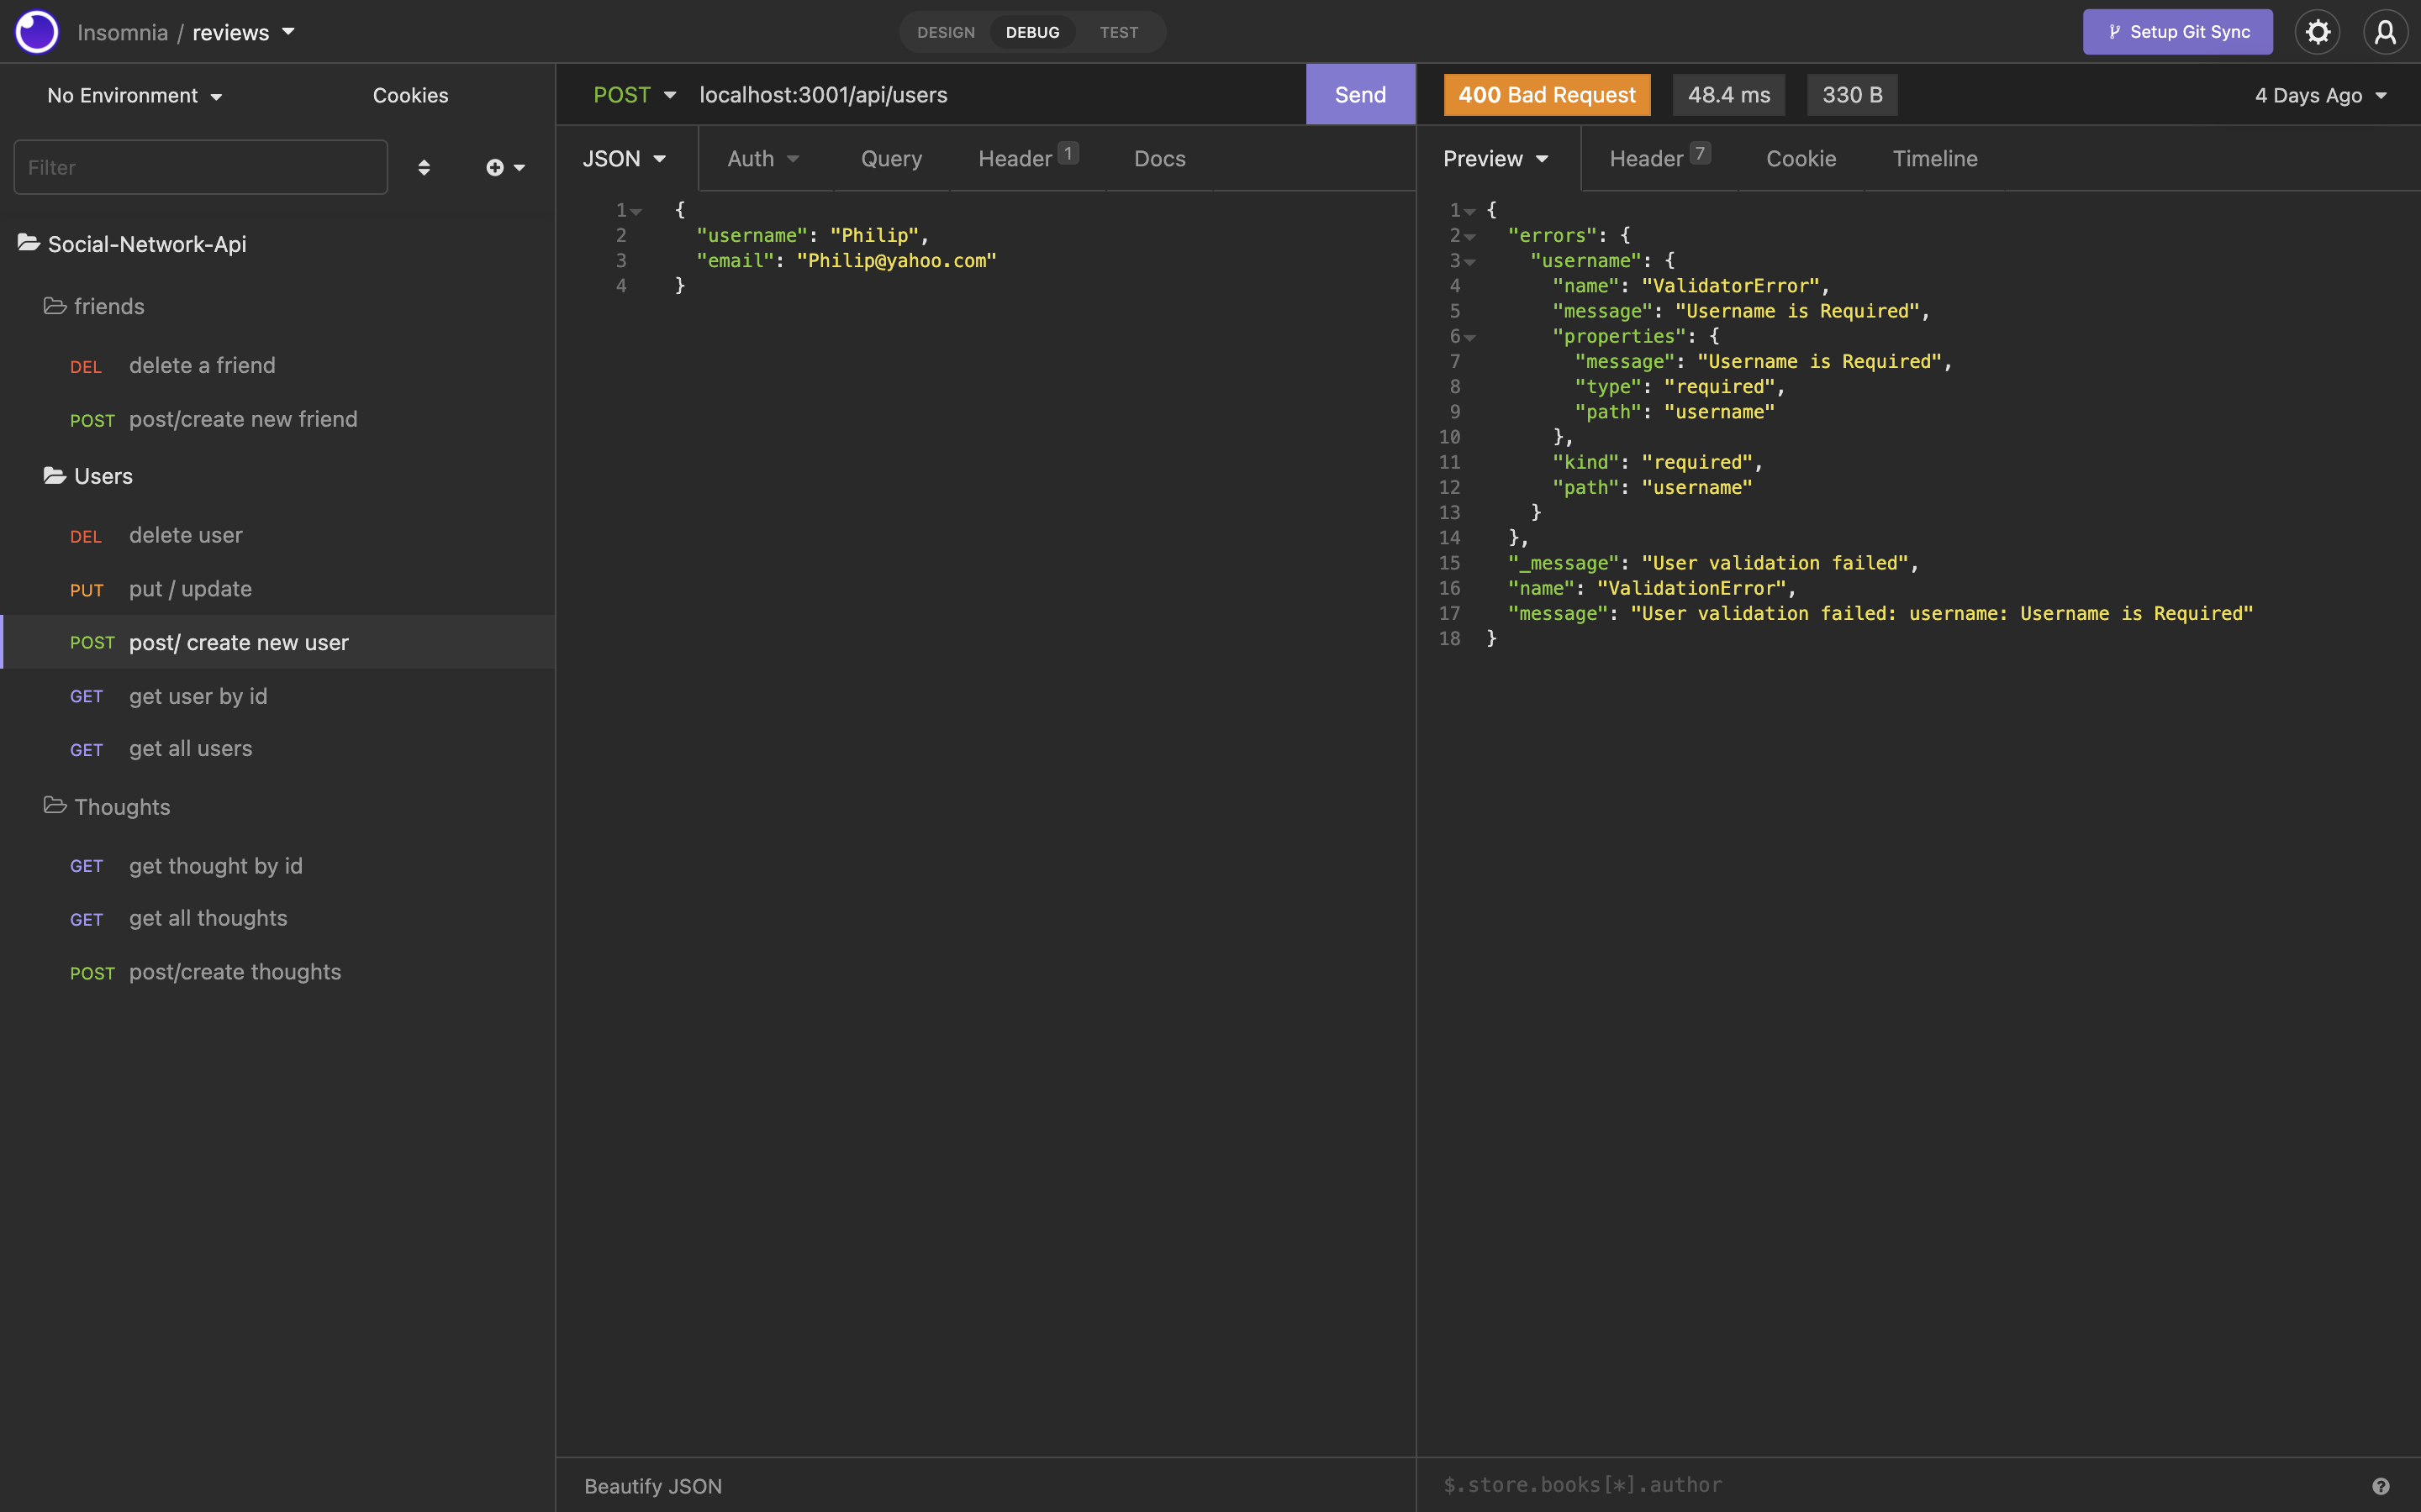
Task: Click the Insomnia logo in the top-left
Action: point(36,31)
